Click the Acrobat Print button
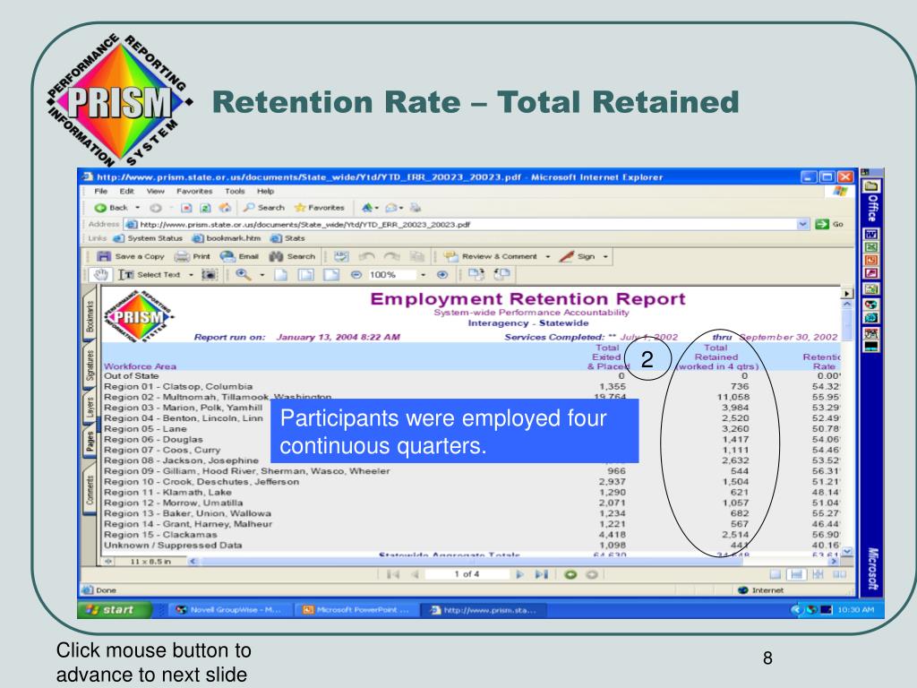The height and width of the screenshot is (688, 917). point(193,256)
